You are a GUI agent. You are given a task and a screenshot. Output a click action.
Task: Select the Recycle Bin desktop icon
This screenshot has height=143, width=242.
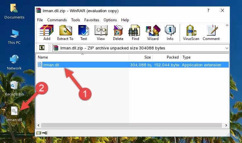(14, 89)
